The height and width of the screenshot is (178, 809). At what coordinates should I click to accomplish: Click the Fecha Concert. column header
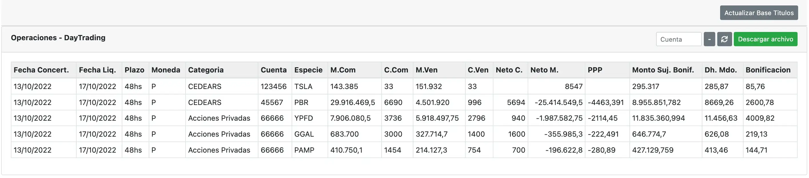point(41,70)
